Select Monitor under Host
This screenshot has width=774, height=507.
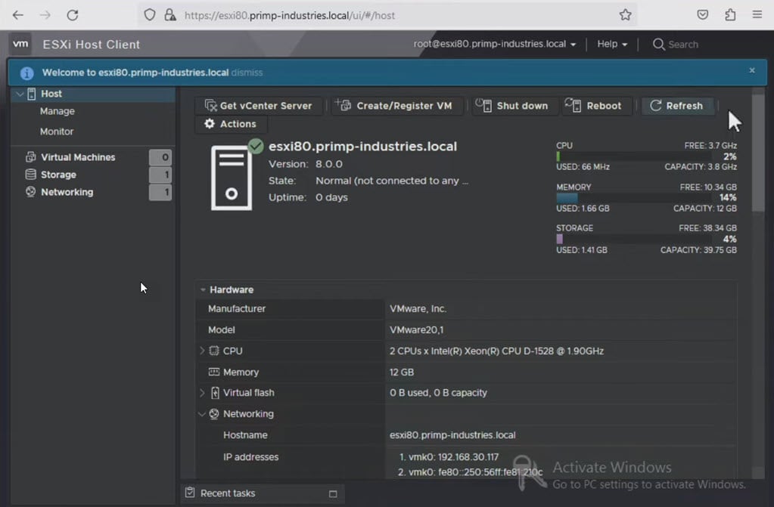pyautogui.click(x=57, y=131)
